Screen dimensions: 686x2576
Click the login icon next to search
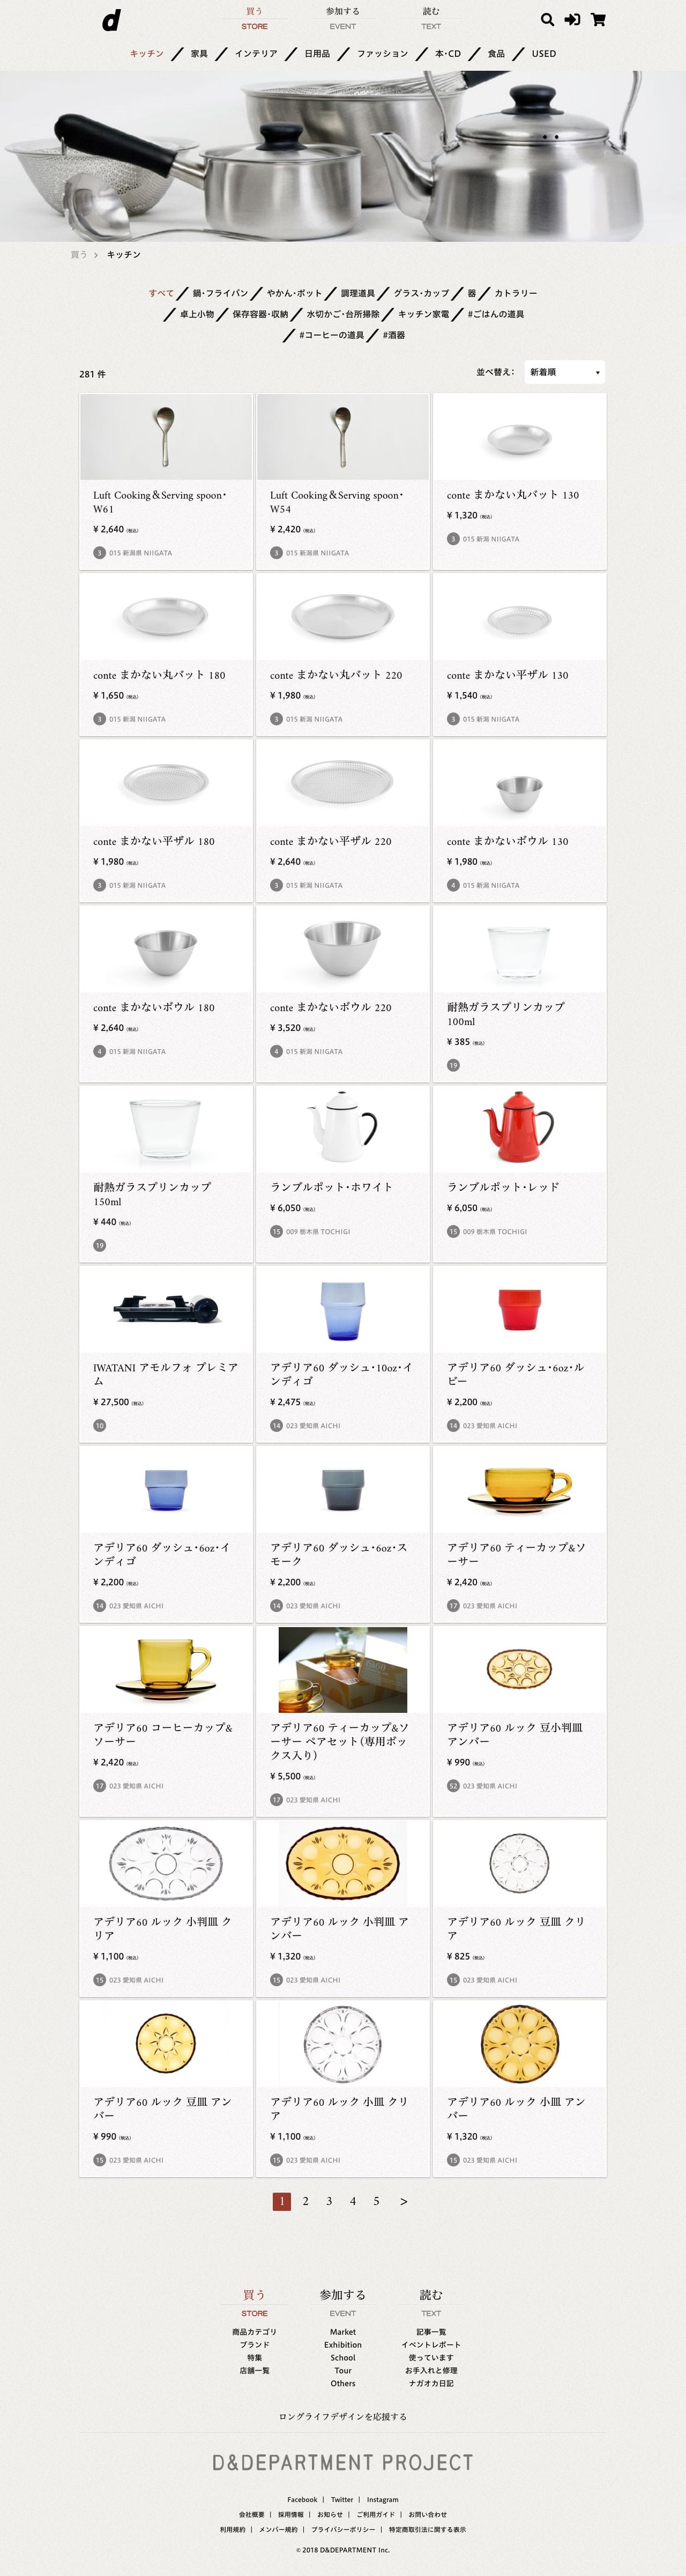(572, 18)
